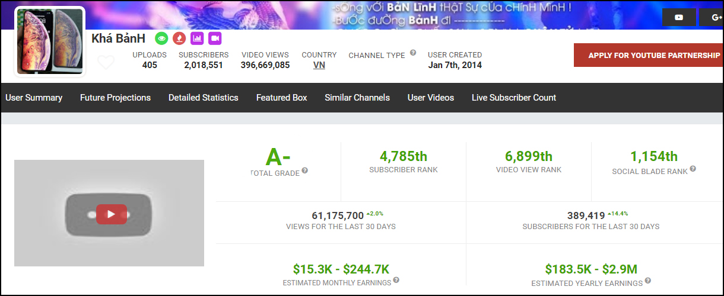Favorite the channel with the heart icon
The width and height of the screenshot is (724, 296).
click(106, 62)
